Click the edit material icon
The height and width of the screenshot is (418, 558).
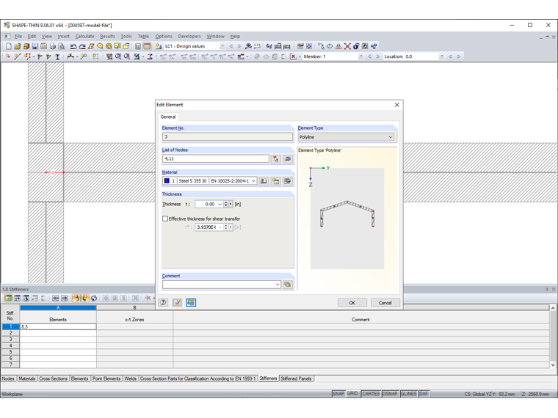click(288, 181)
